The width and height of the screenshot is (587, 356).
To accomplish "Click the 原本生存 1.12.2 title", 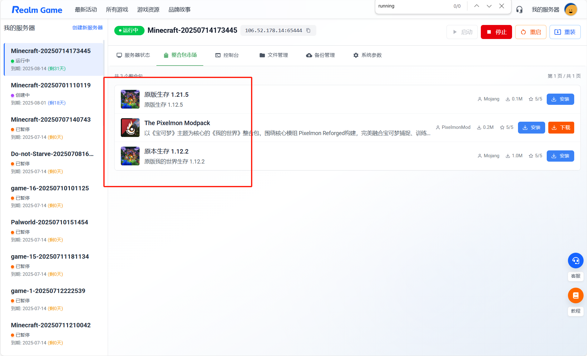I will (166, 151).
